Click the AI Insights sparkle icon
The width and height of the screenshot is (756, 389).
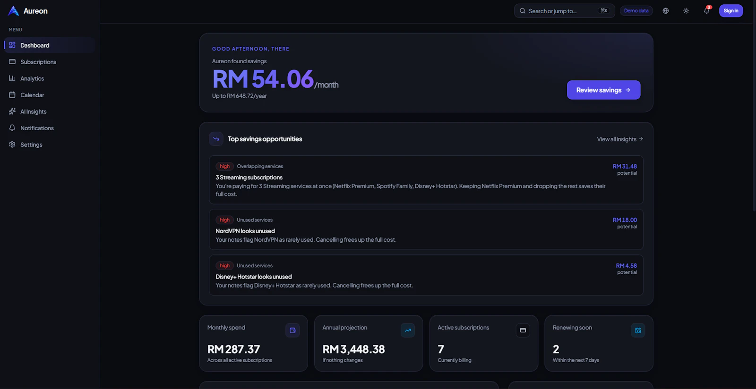(12, 111)
